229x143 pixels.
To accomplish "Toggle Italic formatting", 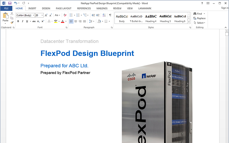I will [x=22, y=21].
